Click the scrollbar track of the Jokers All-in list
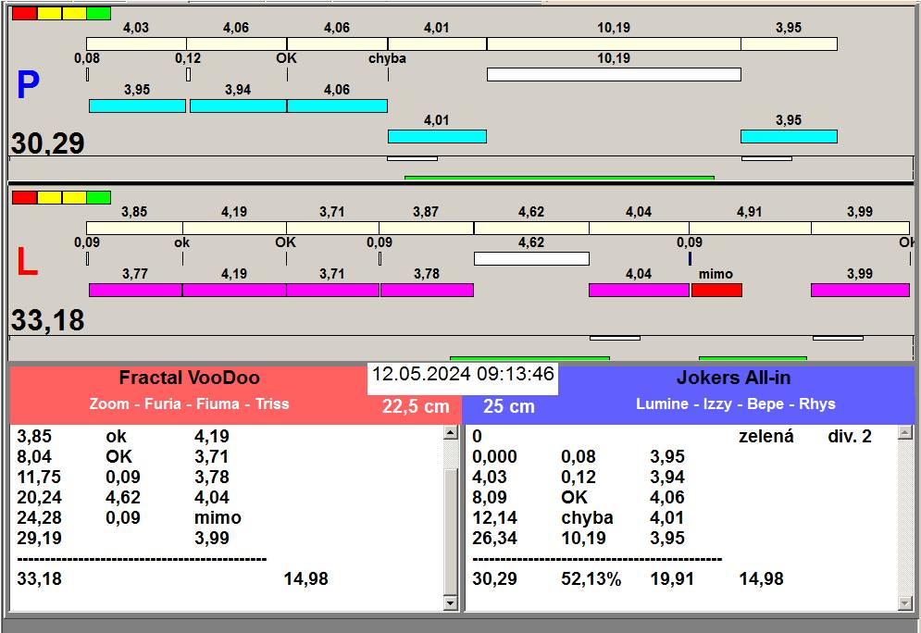This screenshot has height=633, width=921. pos(905,518)
